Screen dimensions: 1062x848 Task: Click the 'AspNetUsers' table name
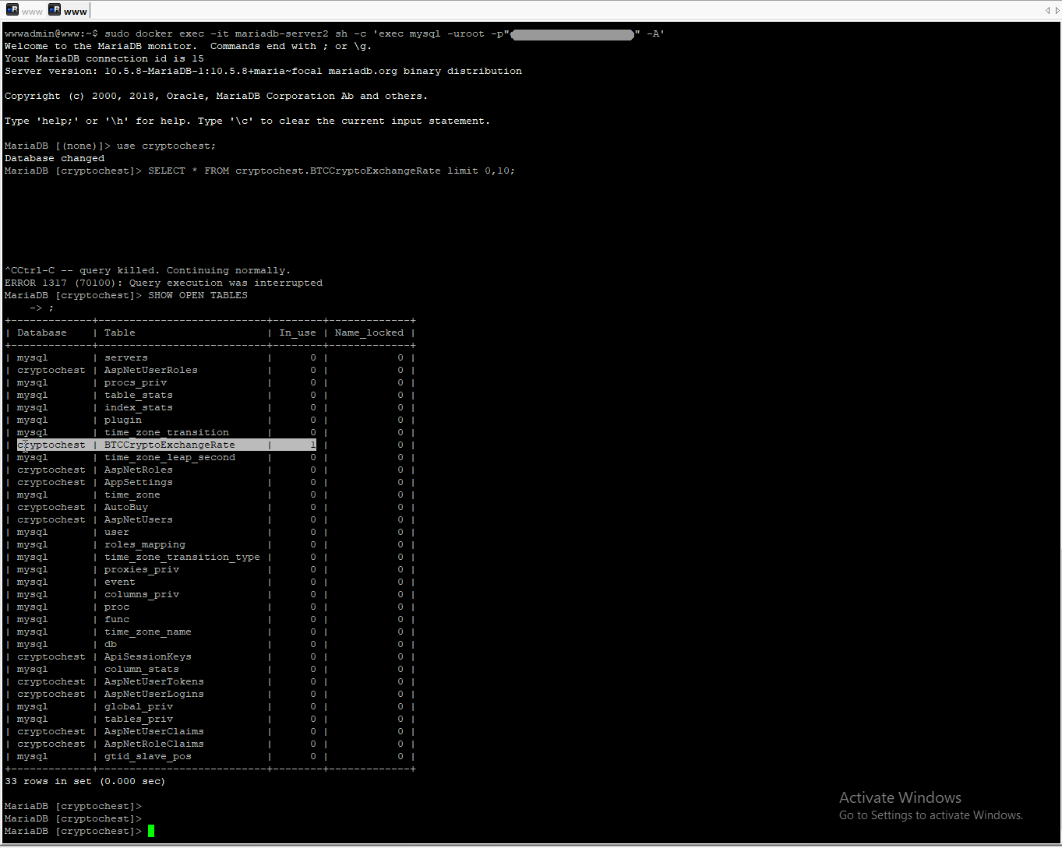click(139, 519)
